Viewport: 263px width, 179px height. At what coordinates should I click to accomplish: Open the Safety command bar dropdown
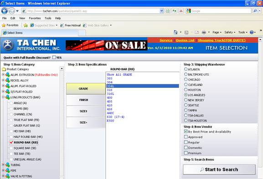(230, 32)
